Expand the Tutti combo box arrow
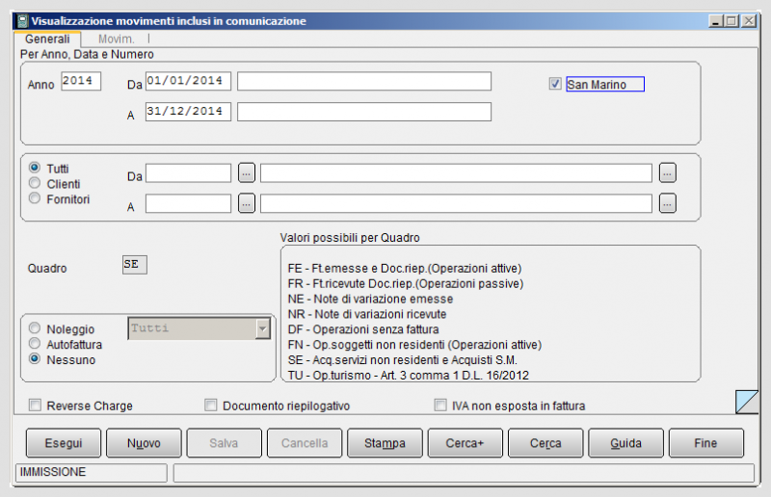Screen dimensions: 771x497 click(262, 328)
